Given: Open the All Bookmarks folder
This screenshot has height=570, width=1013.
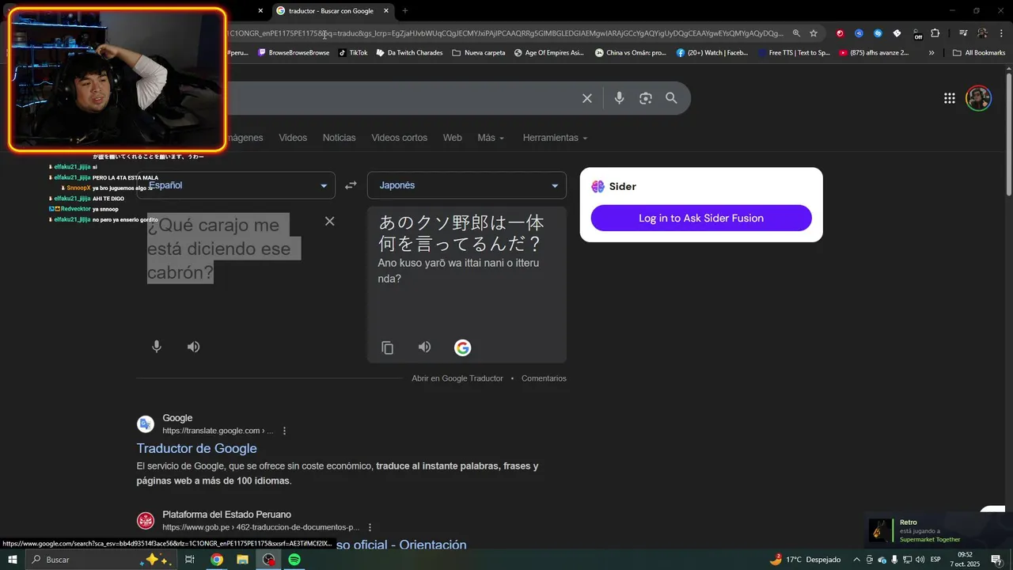Looking at the screenshot, I should click(979, 53).
